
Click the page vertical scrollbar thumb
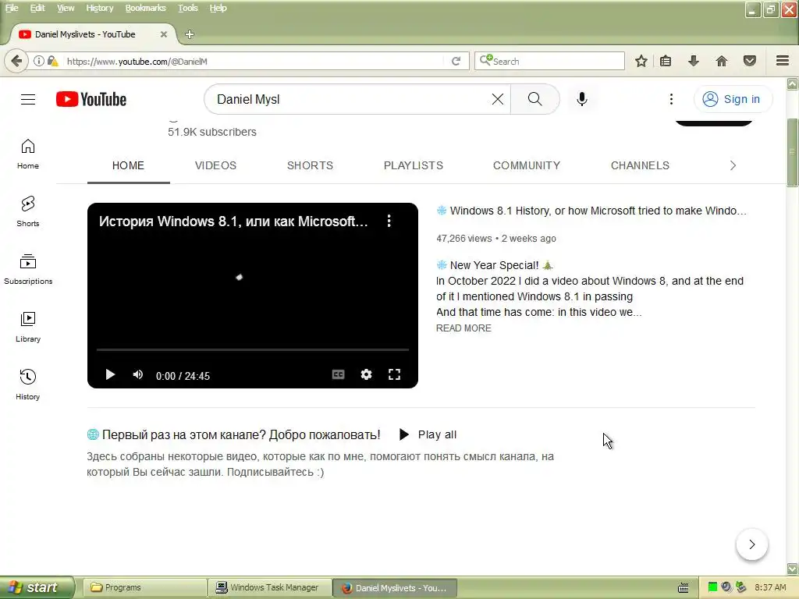coord(793,153)
